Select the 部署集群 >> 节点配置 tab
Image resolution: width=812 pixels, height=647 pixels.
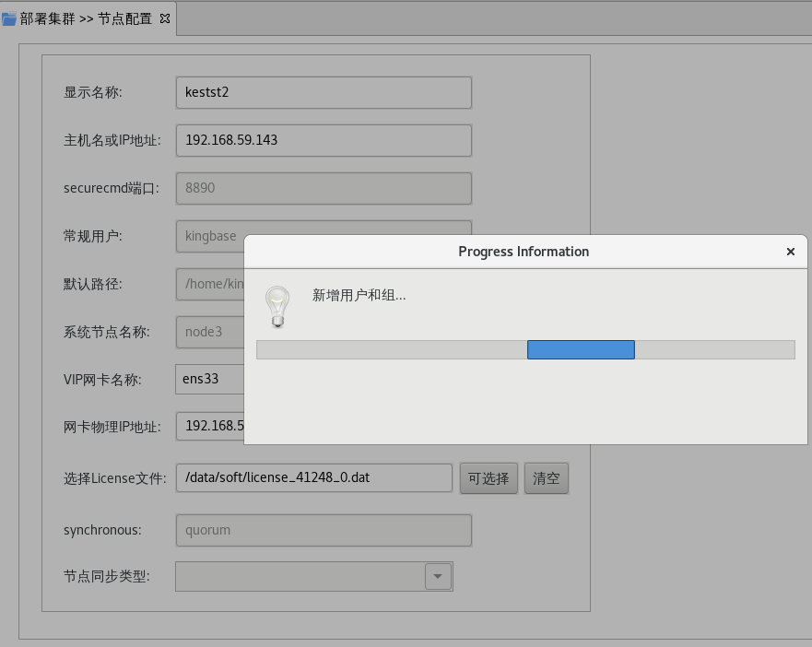(x=86, y=18)
